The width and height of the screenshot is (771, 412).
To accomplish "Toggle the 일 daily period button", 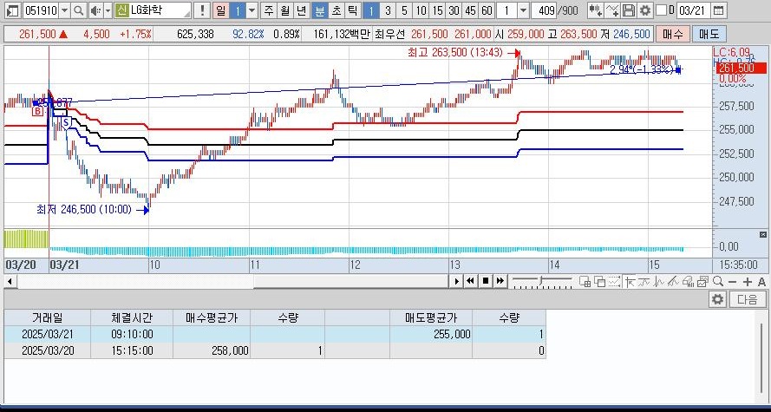I will click(221, 10).
